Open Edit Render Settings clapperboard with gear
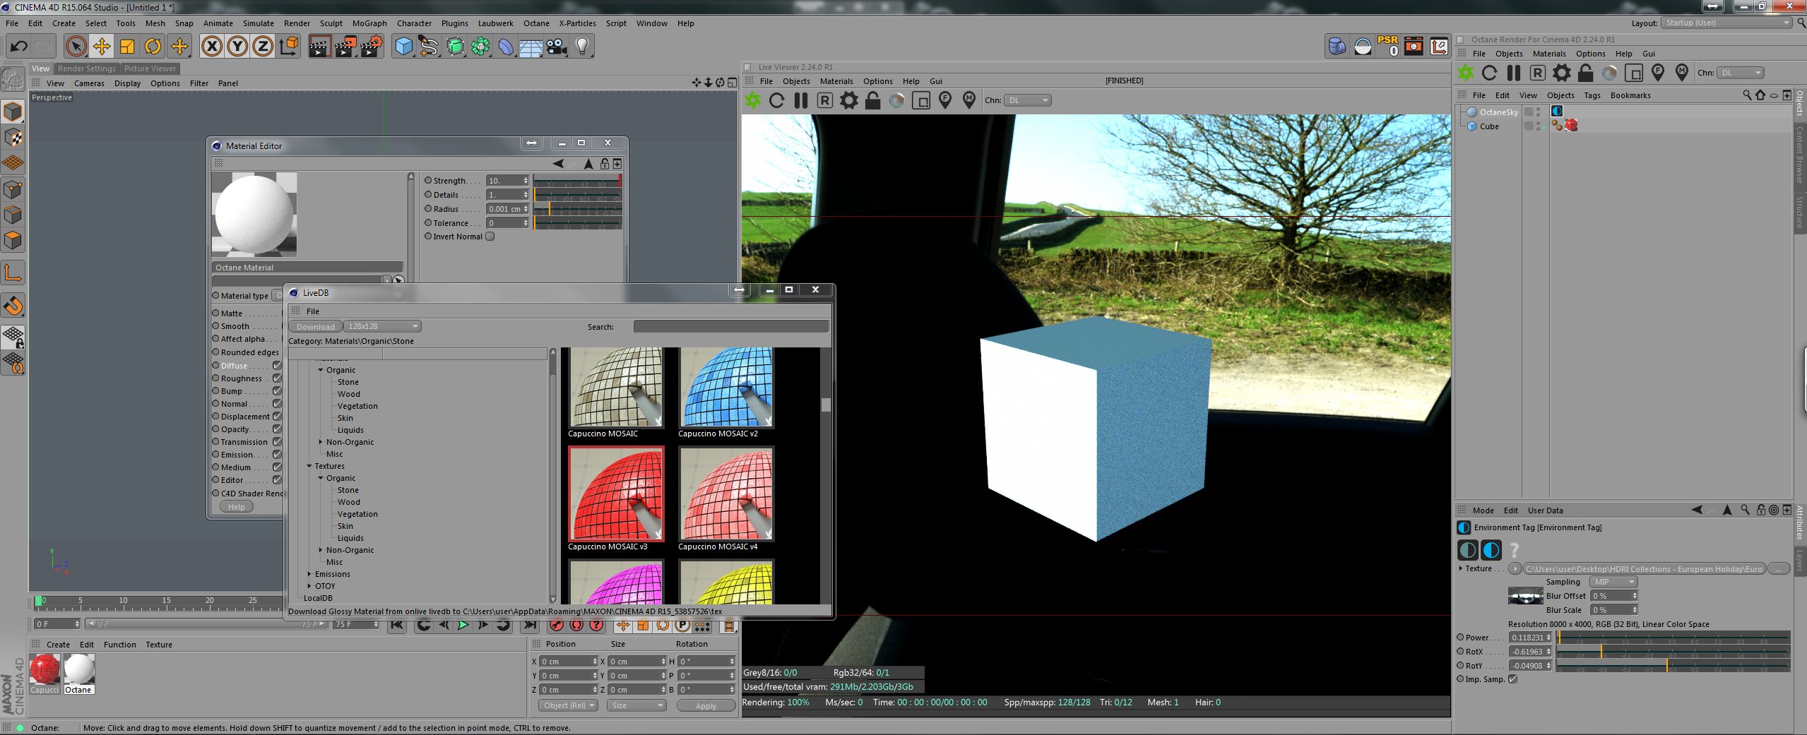The image size is (1807, 735). pos(372,47)
